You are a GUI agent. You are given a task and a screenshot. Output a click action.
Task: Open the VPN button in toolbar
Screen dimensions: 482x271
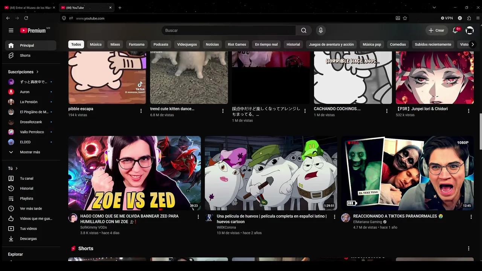447,18
